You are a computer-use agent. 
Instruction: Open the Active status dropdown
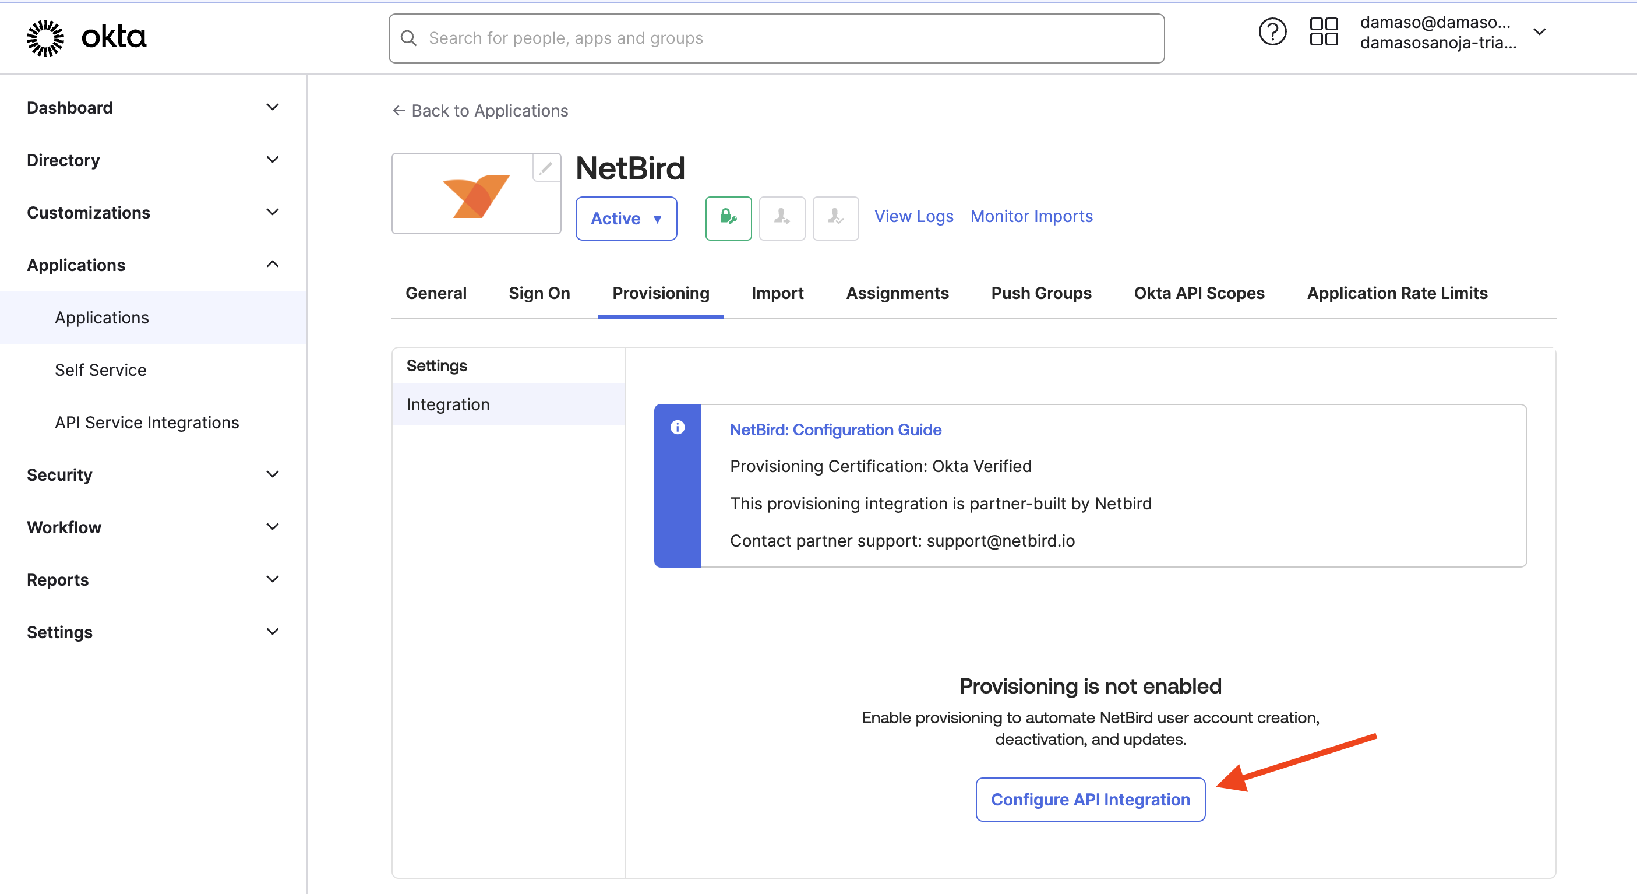626,218
